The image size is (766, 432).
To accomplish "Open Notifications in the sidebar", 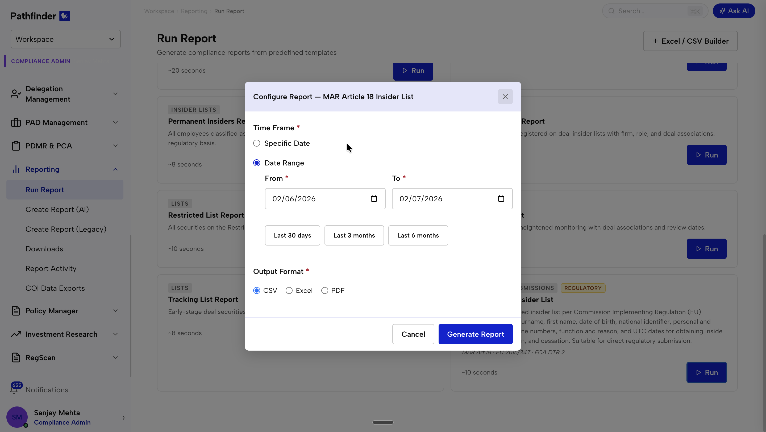I will click(47, 390).
